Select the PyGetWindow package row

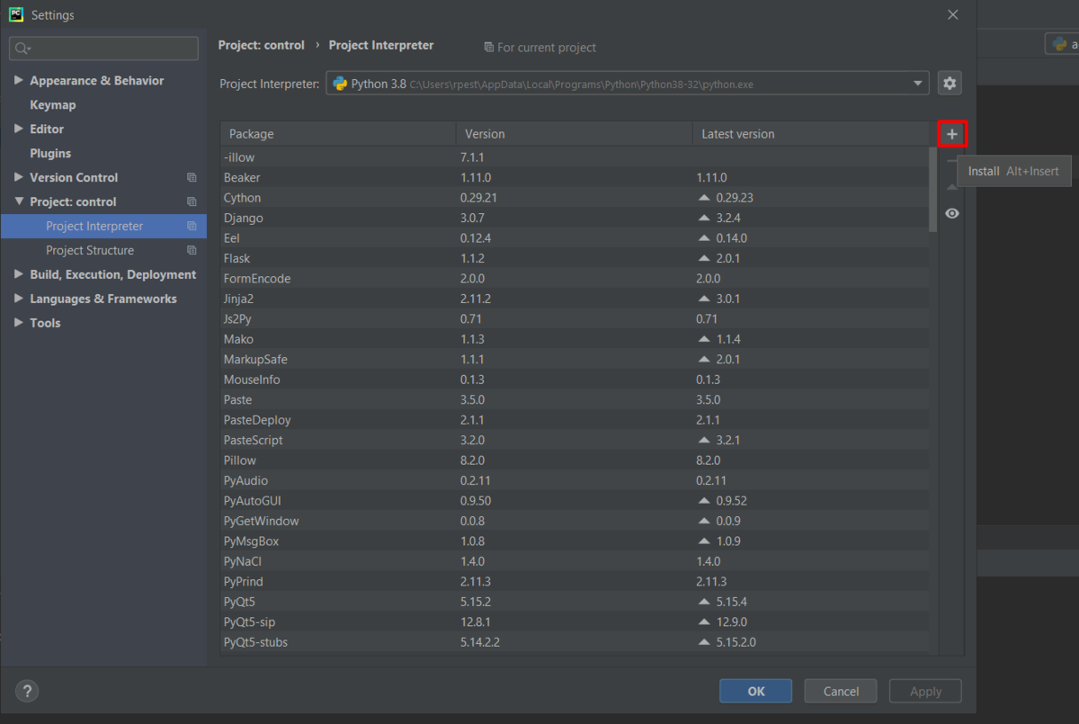[x=575, y=521]
